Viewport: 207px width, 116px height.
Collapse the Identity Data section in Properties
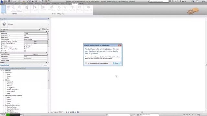[x=47, y=53]
